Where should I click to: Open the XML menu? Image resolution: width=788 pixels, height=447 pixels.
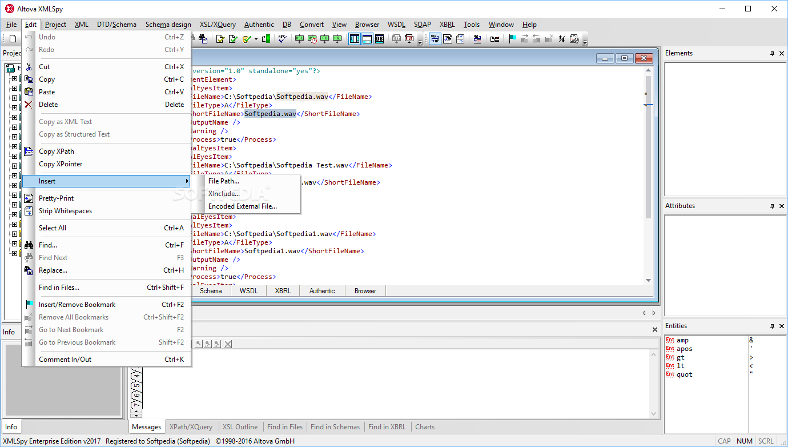pos(82,25)
